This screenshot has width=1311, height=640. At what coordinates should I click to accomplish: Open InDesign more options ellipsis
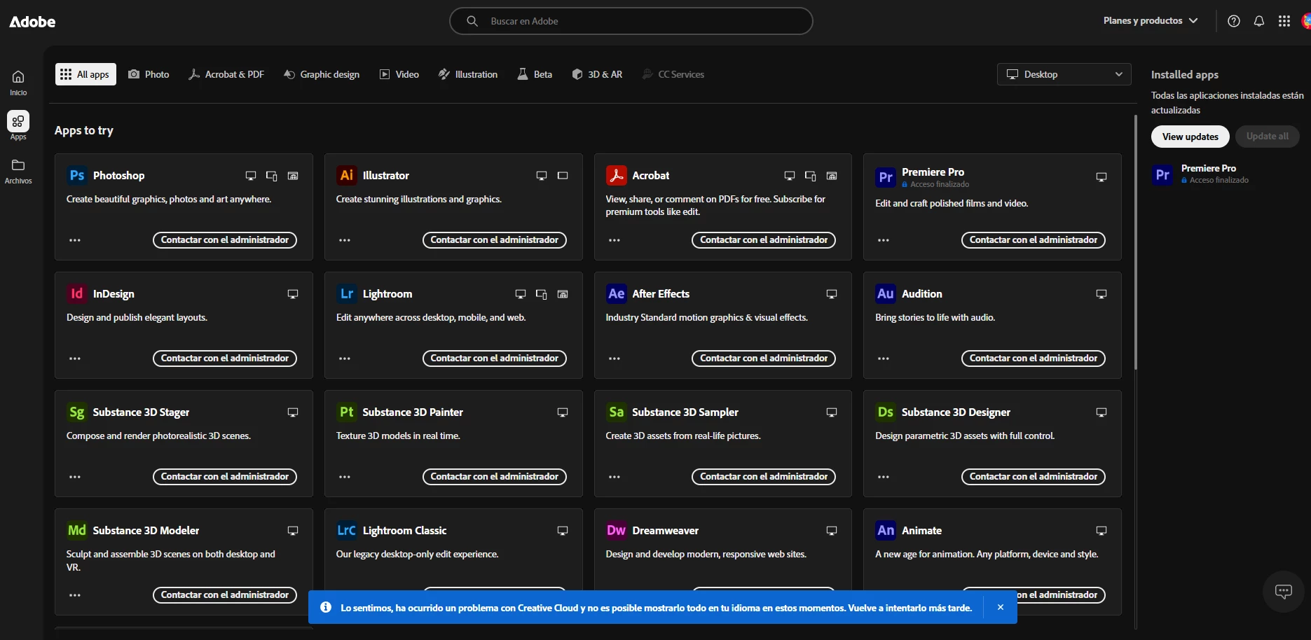point(75,359)
